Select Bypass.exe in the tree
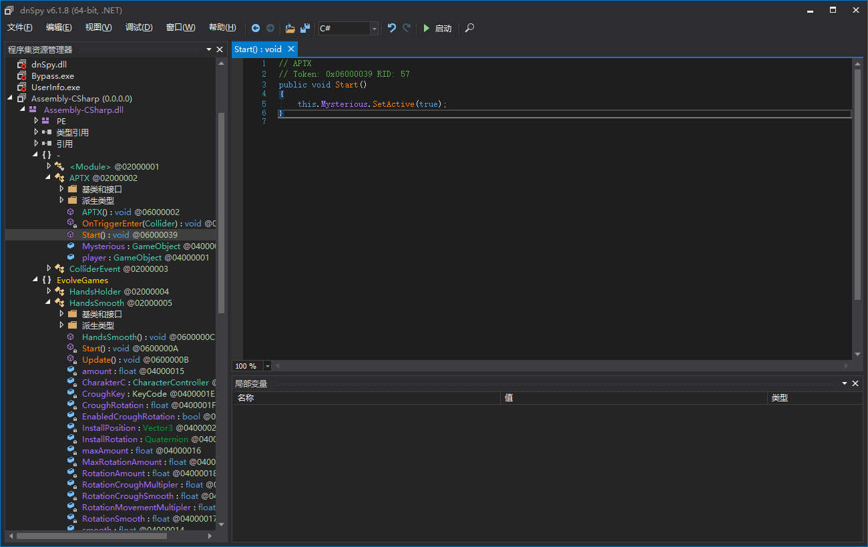Viewport: 868px width, 547px height. coord(52,76)
